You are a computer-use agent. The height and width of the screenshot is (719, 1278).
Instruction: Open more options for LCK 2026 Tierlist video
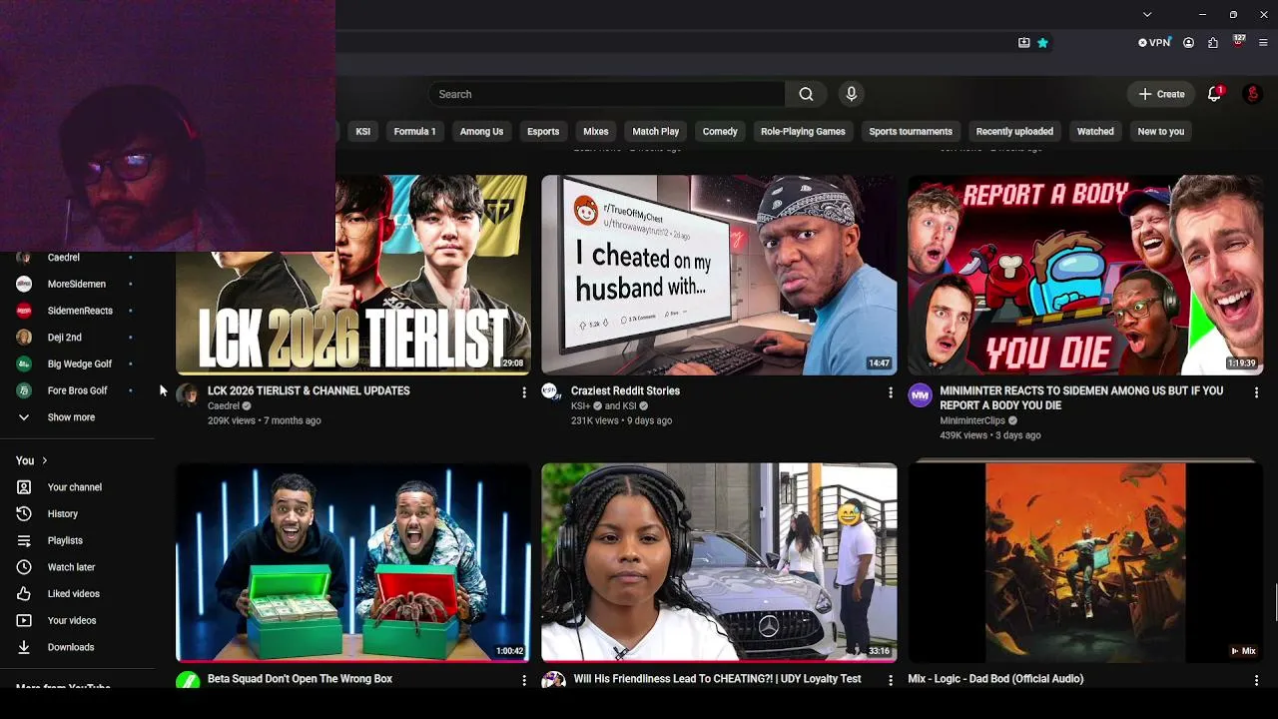(x=524, y=392)
